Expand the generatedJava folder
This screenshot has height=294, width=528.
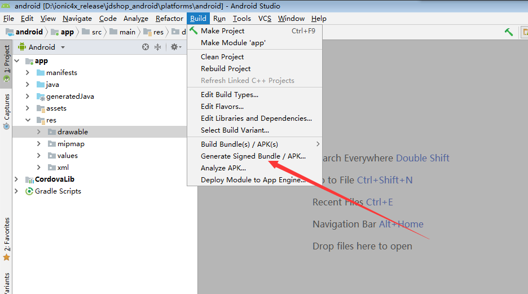point(28,96)
